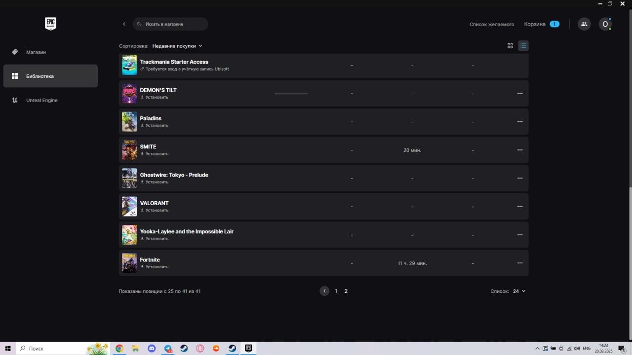Click Установить under Fortnite

tap(155, 267)
